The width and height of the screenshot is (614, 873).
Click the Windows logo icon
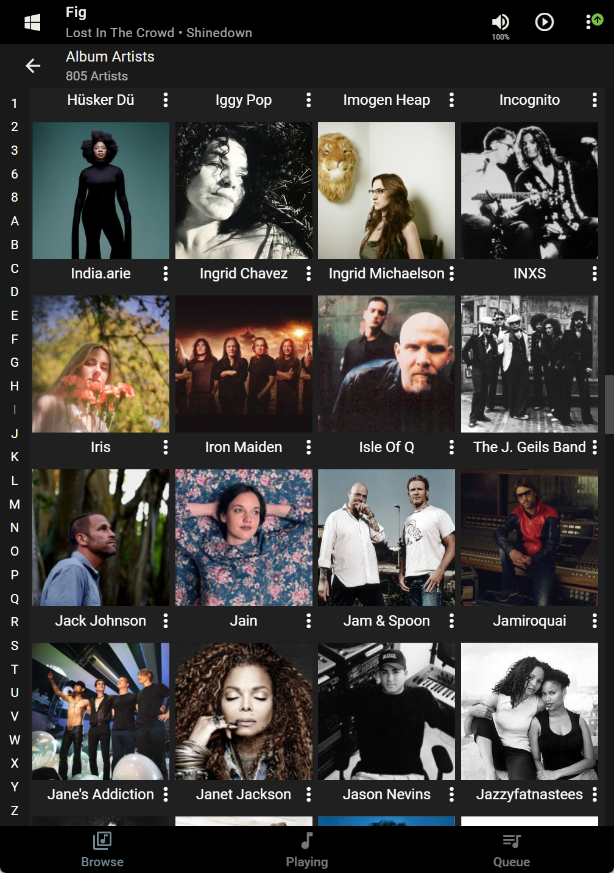click(32, 23)
